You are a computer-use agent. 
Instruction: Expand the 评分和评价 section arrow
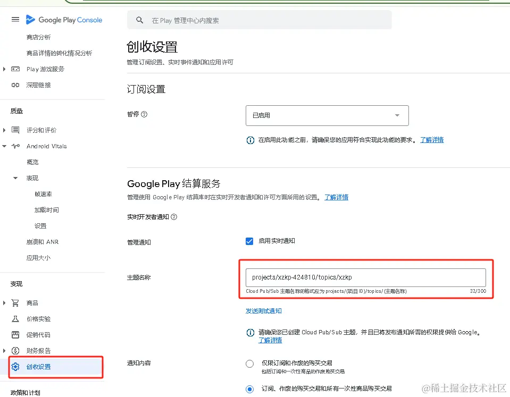tap(4, 130)
